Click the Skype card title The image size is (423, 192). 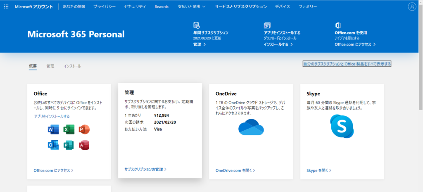(313, 94)
